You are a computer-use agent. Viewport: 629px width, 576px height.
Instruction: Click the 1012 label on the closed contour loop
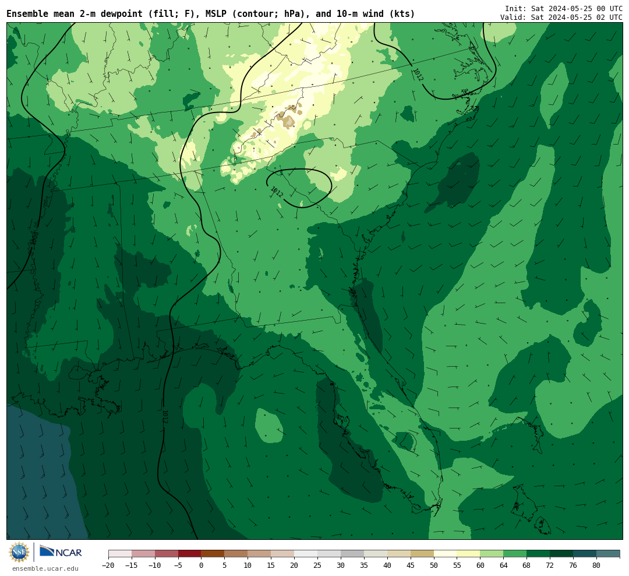click(277, 192)
